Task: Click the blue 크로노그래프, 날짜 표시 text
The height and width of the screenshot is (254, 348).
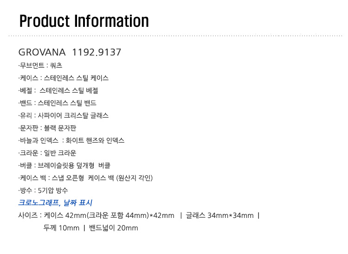Action: [x=55, y=203]
